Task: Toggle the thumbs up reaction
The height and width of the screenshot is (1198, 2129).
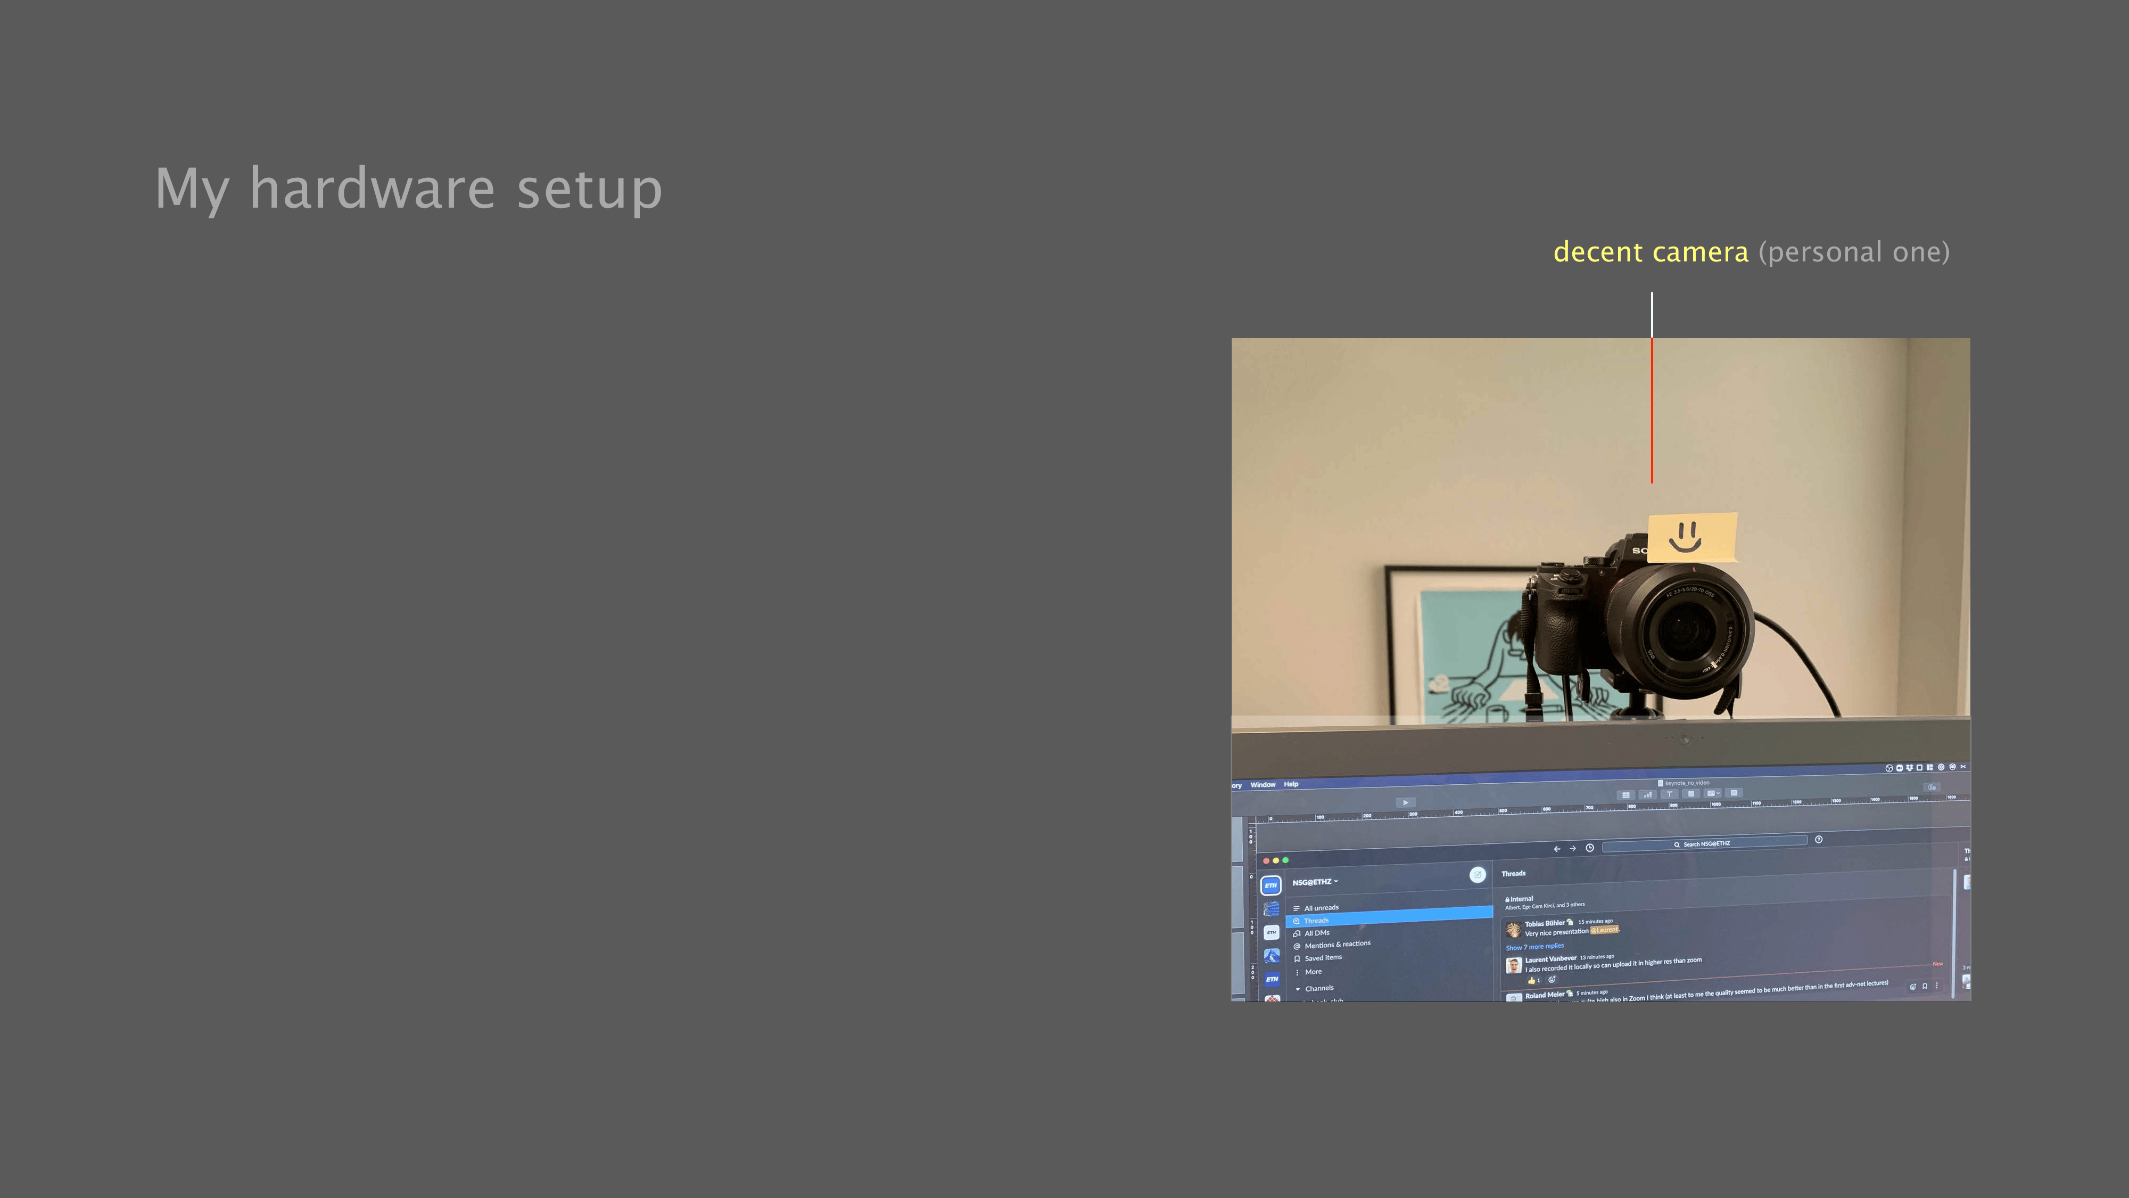Action: pos(1533,981)
